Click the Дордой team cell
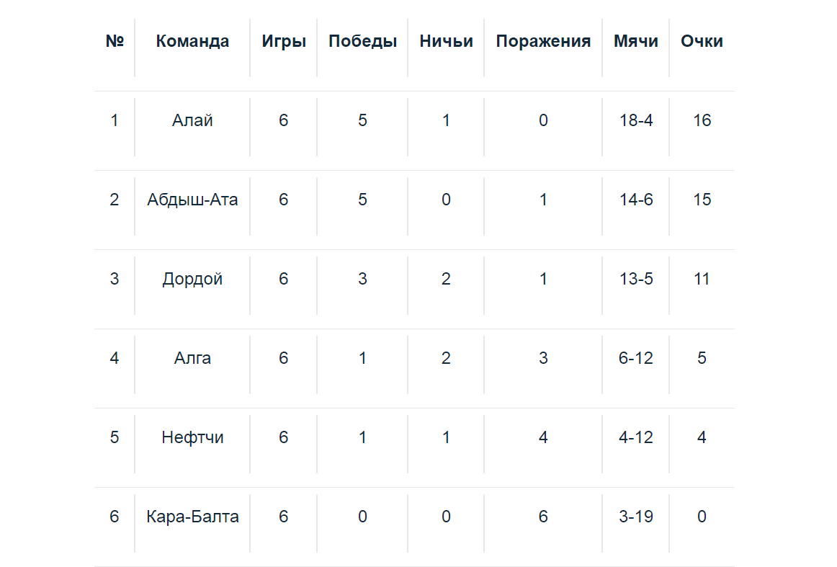This screenshot has width=837, height=567. tap(192, 279)
